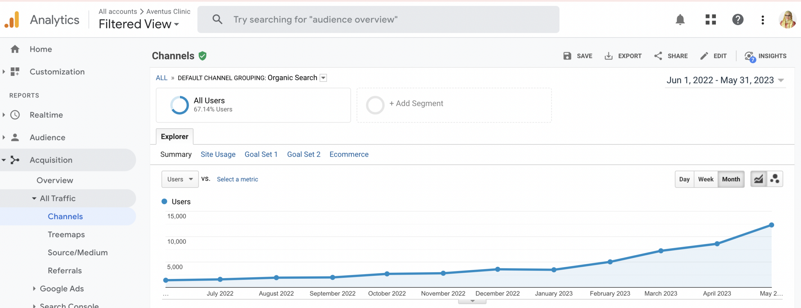Click the Add Segment box

pyautogui.click(x=454, y=105)
